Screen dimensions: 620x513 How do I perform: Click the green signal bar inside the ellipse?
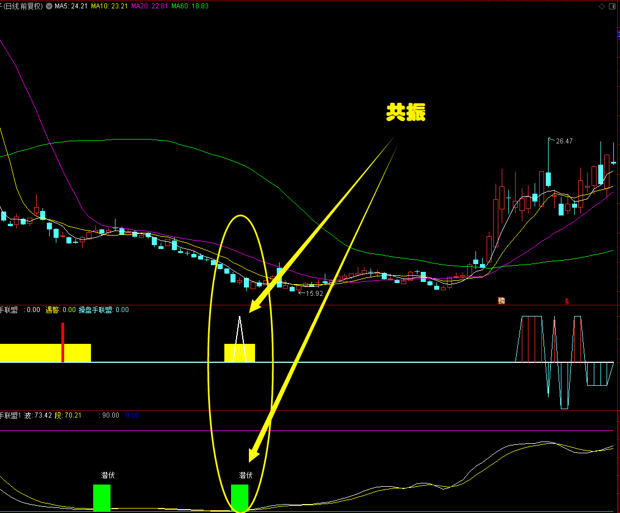click(x=239, y=498)
